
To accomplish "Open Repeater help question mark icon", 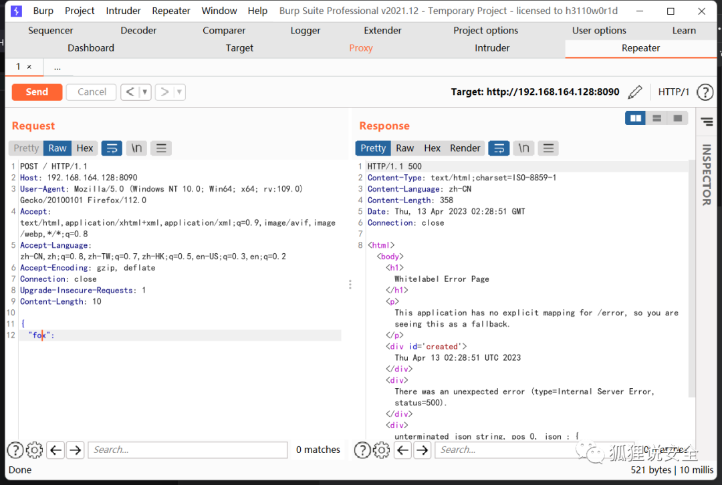I will (x=705, y=92).
